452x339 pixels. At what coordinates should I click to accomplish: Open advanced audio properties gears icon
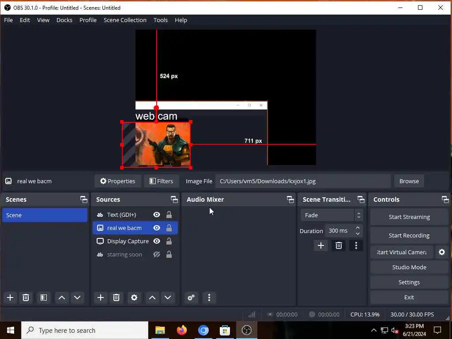[191, 298]
